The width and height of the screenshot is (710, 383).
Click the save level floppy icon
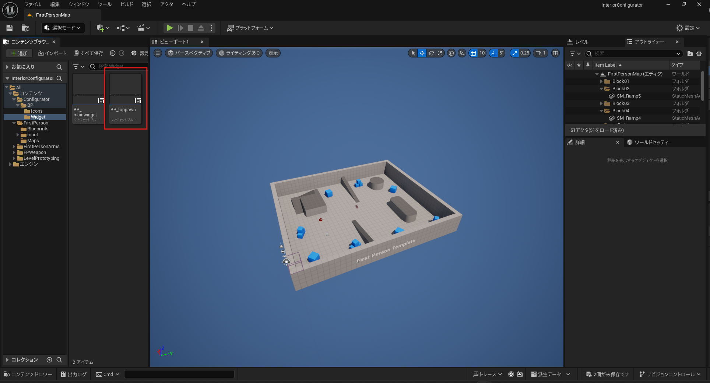[x=10, y=28]
